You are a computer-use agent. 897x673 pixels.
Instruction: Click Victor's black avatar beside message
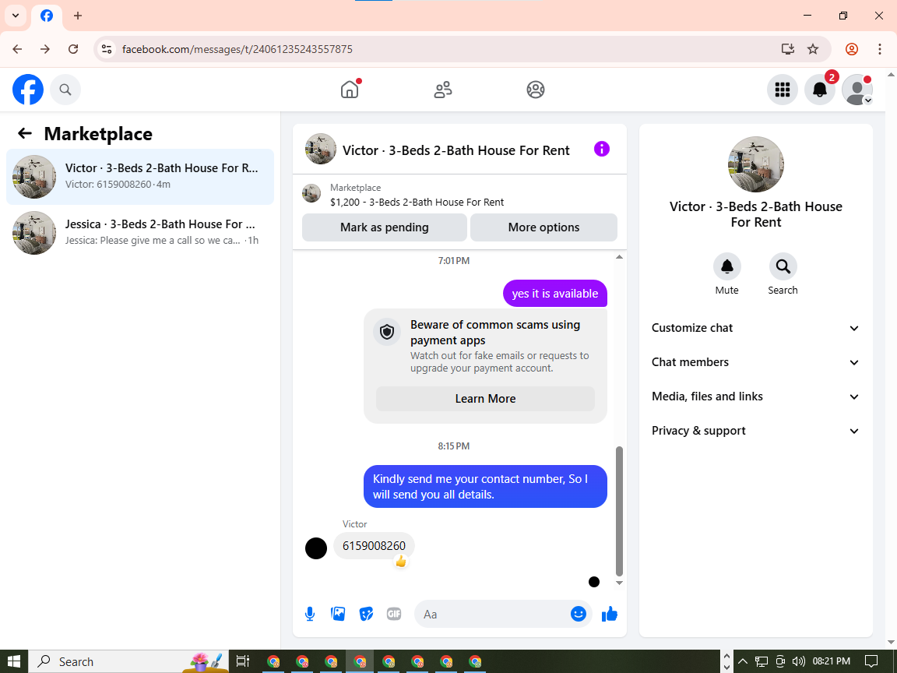pos(316,548)
